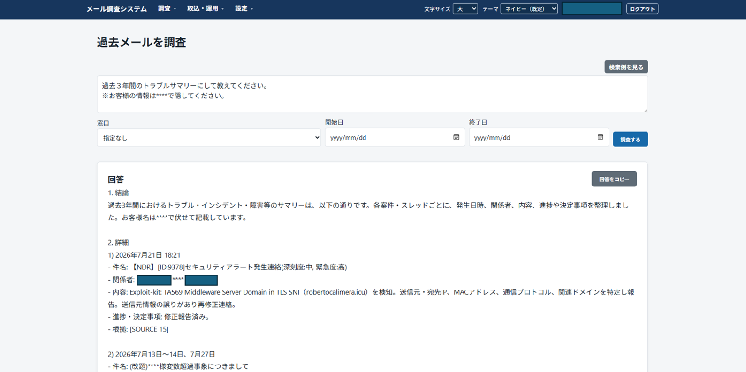
Task: Click the redacted user name box in header
Action: pos(592,8)
